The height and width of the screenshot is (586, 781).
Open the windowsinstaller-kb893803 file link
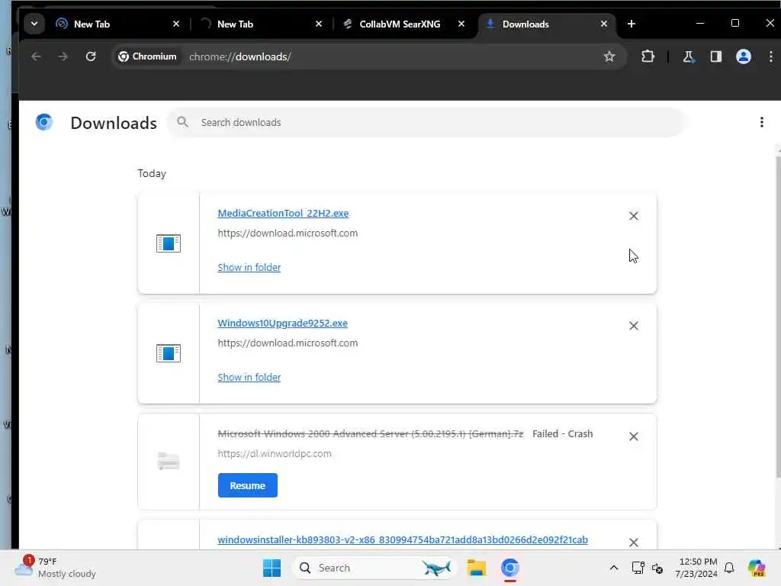[403, 540]
